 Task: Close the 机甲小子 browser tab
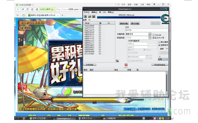[x=58, y=15]
